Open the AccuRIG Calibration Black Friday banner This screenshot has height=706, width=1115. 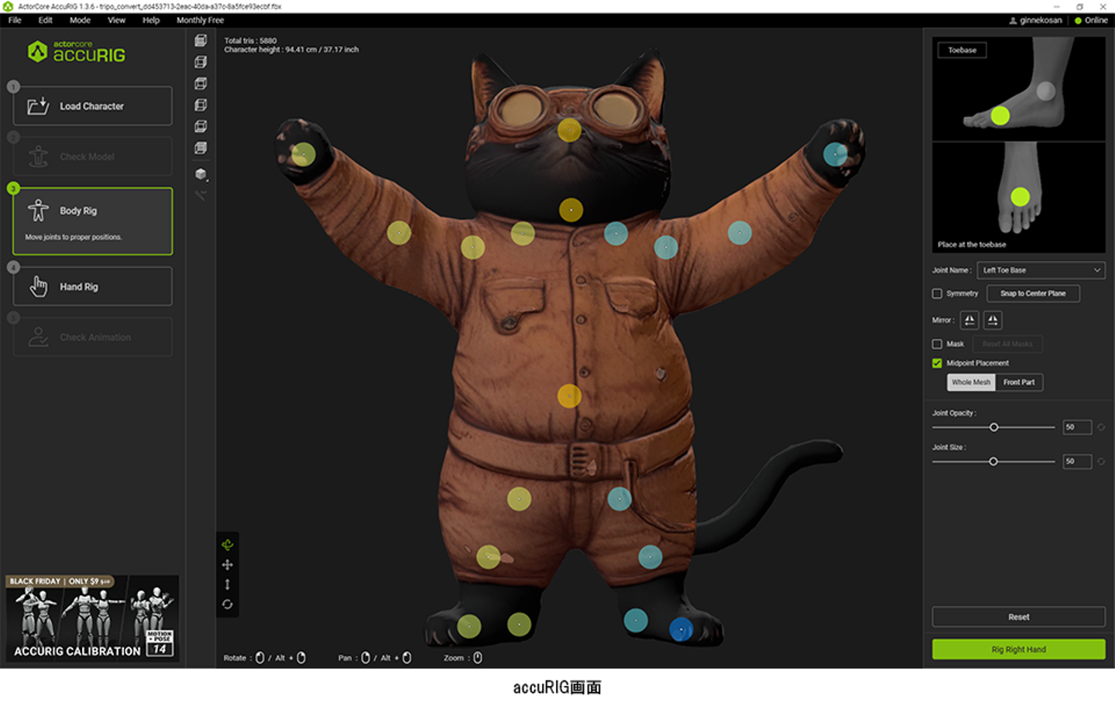(x=93, y=618)
